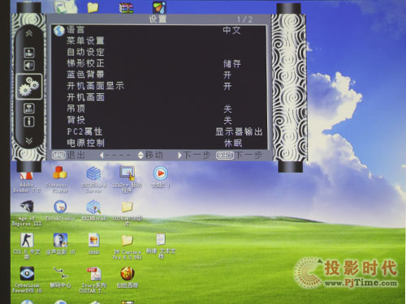The image size is (406, 304).
Task: Open colorful paint icon at top
Action: (160, 7)
